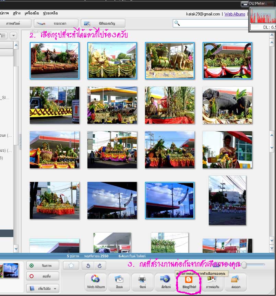276x296 pixels.
Task: Click the folder list scroll-up arrow
Action: point(16,45)
